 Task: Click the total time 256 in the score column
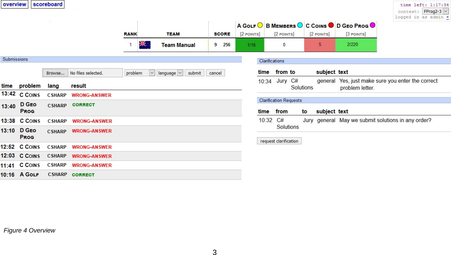pyautogui.click(x=227, y=45)
